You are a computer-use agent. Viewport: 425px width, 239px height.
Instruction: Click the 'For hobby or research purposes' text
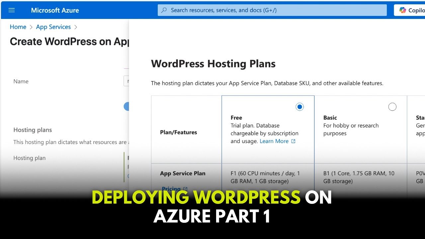click(x=351, y=129)
